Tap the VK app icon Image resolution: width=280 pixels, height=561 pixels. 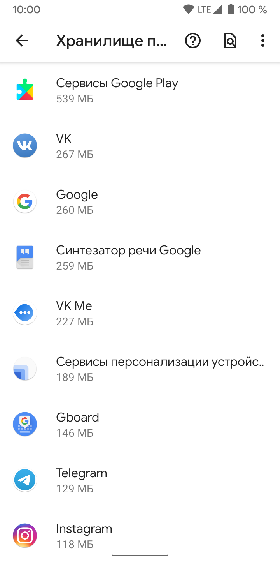pos(25,146)
